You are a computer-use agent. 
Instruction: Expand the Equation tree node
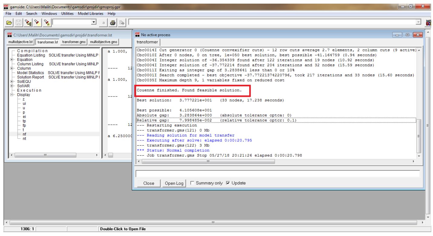tap(12, 60)
